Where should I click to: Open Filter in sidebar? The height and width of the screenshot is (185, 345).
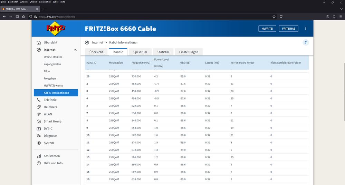click(x=47, y=71)
